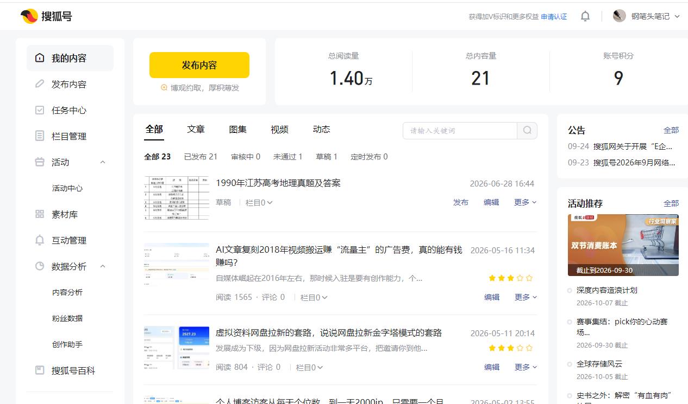Open the 双节消费账本 activity banner
Image resolution: width=688 pixels, height=404 pixels.
[623, 245]
